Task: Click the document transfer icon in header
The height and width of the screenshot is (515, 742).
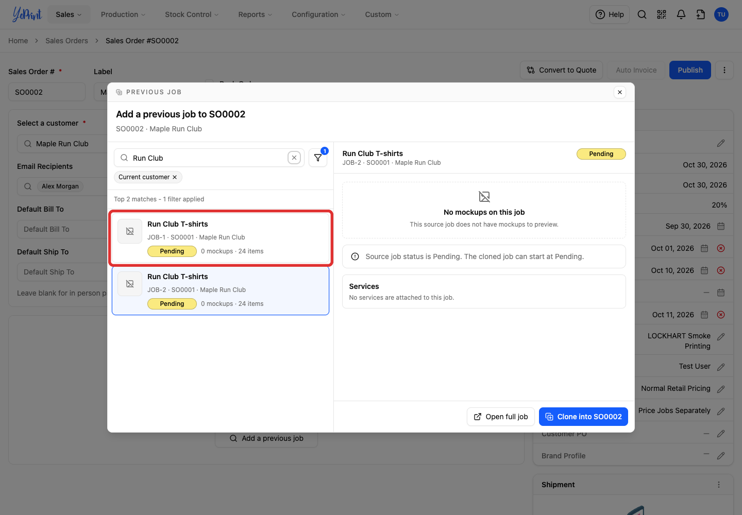Action: 701,14
